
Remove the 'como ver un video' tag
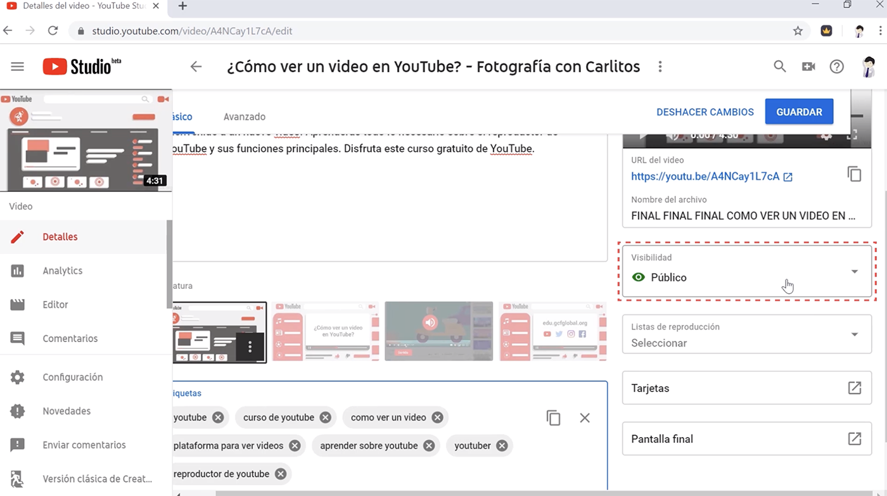tap(437, 417)
